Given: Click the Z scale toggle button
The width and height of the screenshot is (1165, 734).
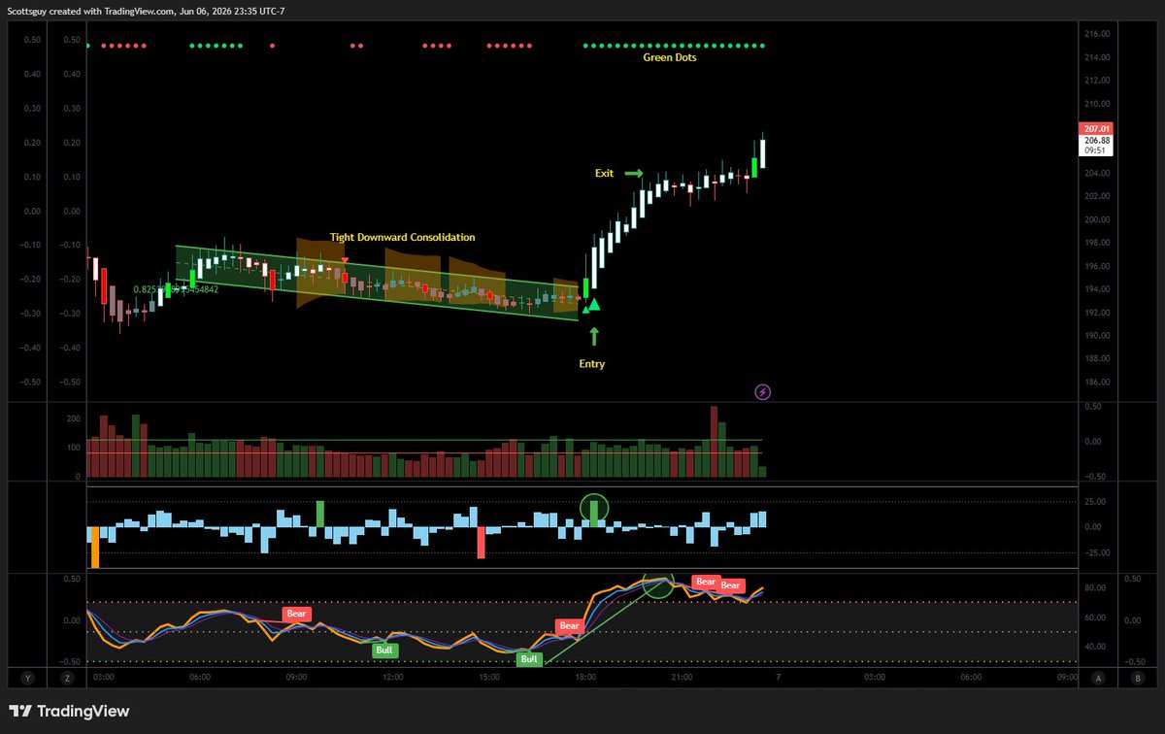Looking at the screenshot, I should (67, 678).
